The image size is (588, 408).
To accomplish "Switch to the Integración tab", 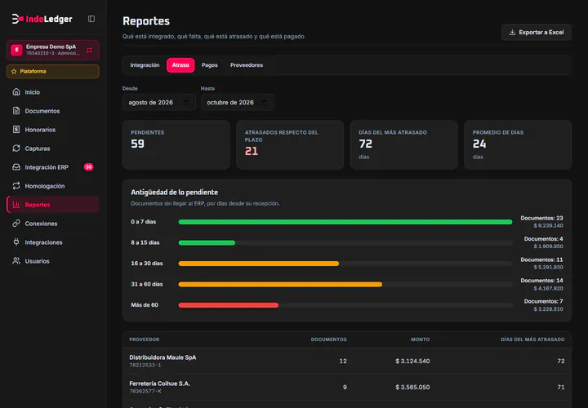I will click(145, 65).
